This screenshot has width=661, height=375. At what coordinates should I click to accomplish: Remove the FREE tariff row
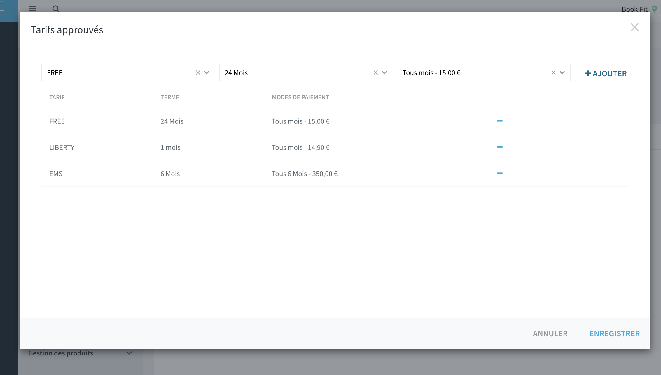[x=499, y=121]
